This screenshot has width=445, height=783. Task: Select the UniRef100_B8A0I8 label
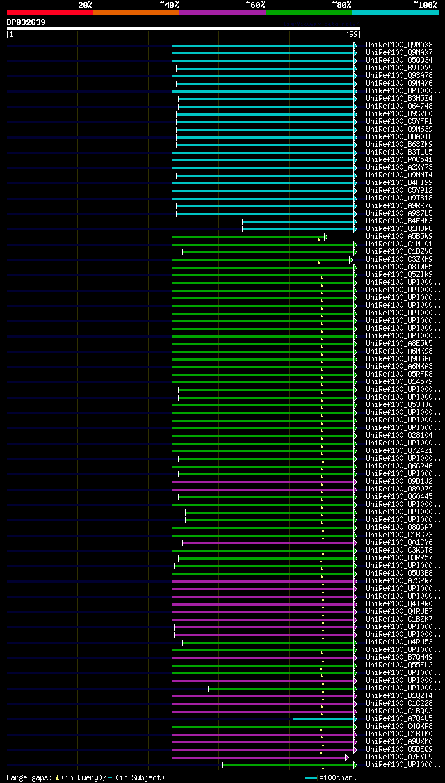399,137
